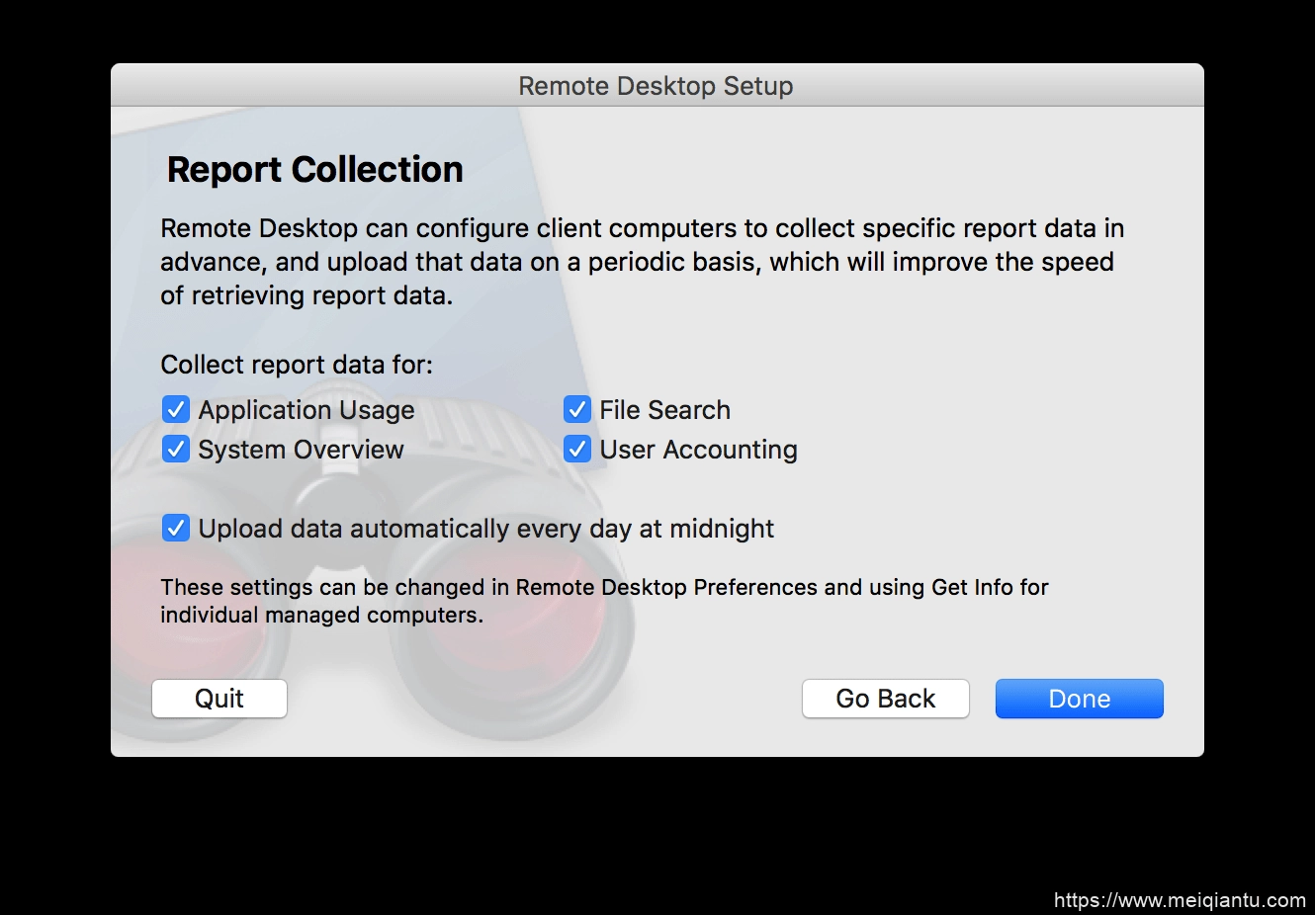Viewport: 1315px width, 915px height.
Task: Click the 'Collect report data for:' label
Action: click(x=297, y=365)
